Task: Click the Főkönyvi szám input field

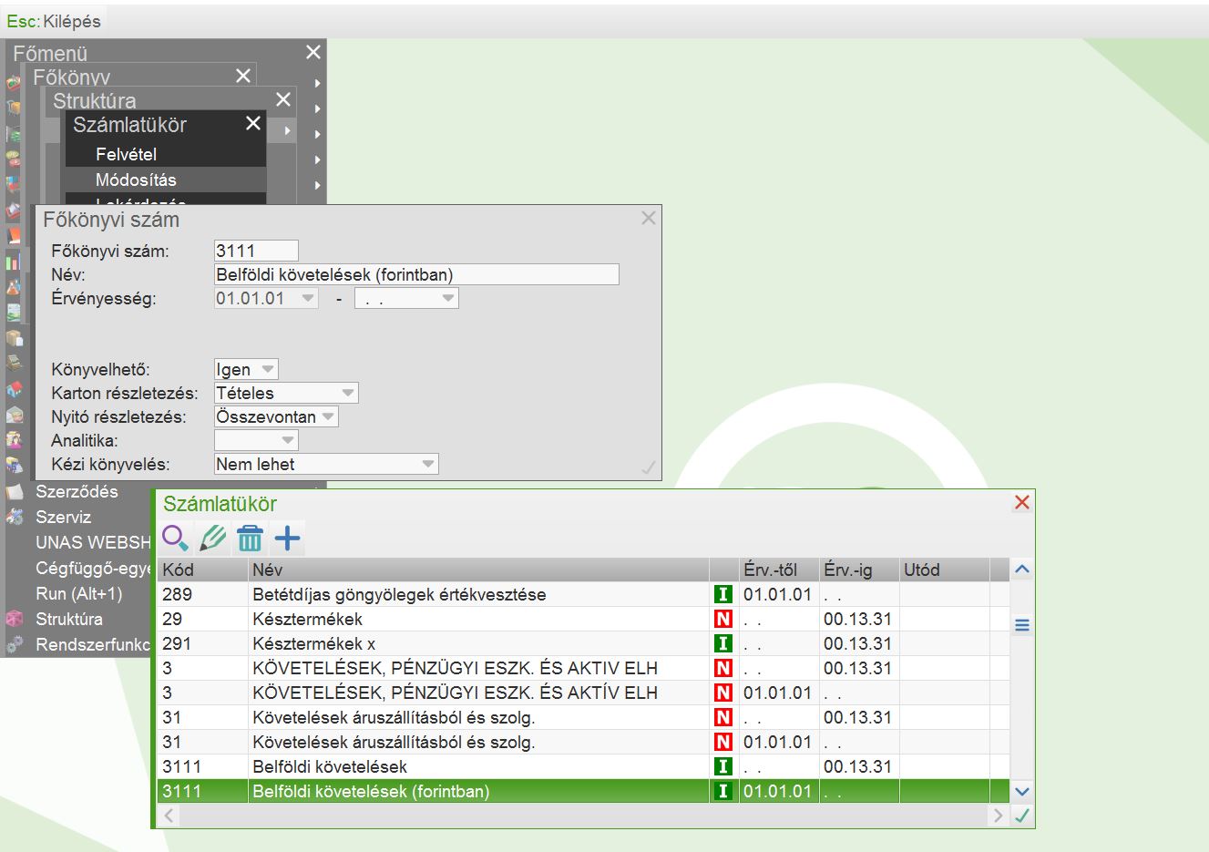Action: point(256,251)
